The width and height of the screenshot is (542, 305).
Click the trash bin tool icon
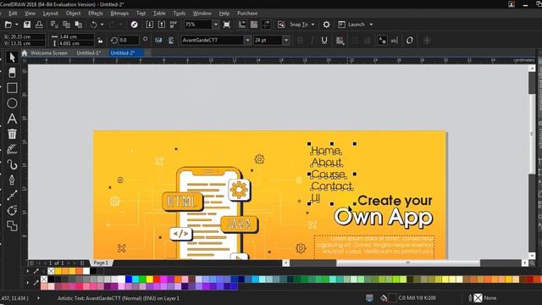(12, 134)
